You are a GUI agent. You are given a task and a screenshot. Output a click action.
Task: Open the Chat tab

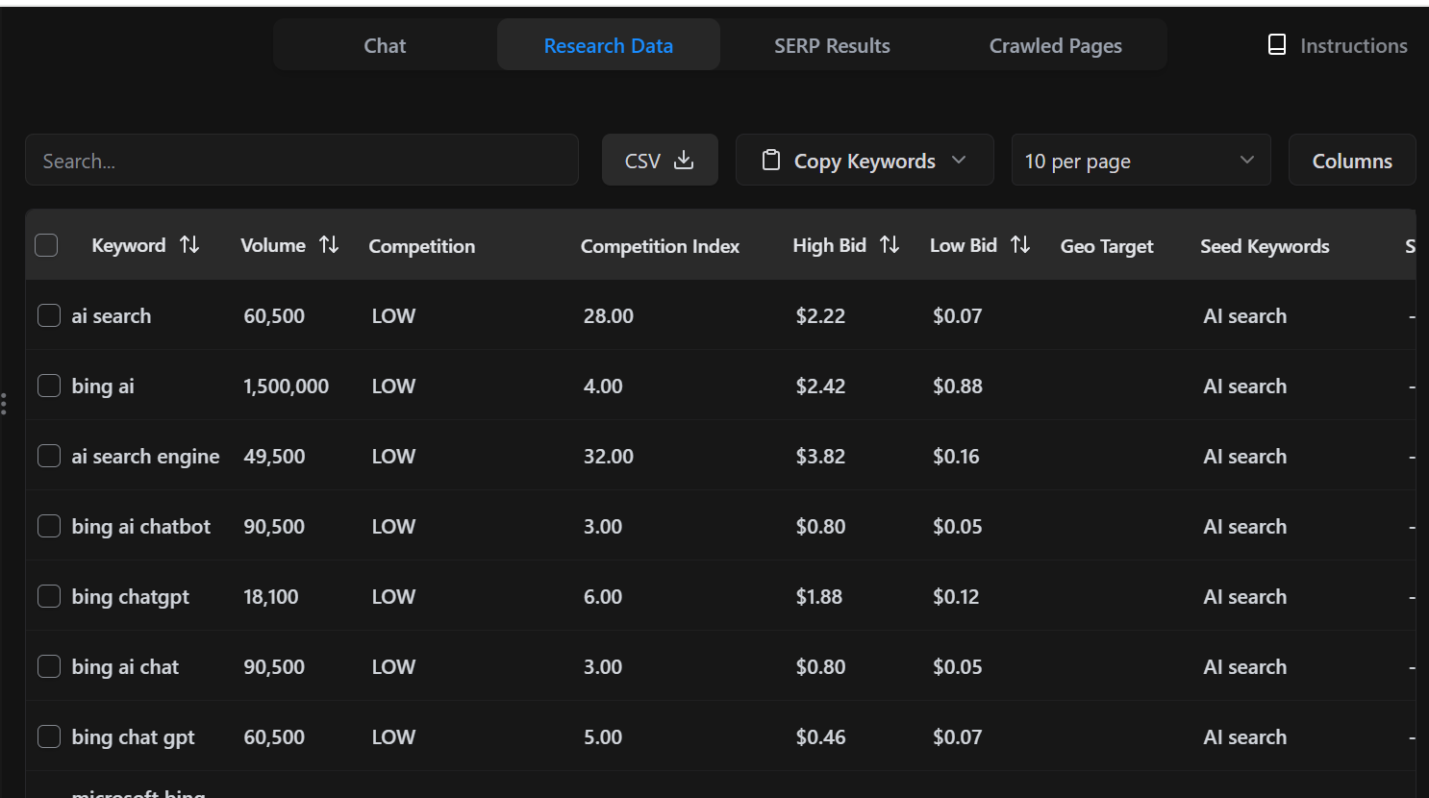click(x=385, y=44)
